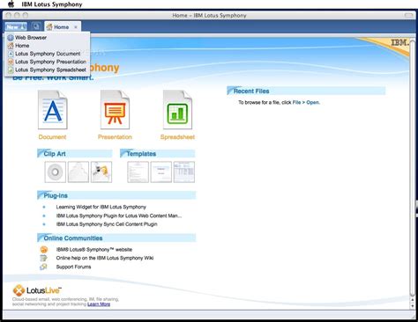Create a new Spreadsheet with the chart icon
The height and width of the screenshot is (322, 418).
click(x=177, y=110)
